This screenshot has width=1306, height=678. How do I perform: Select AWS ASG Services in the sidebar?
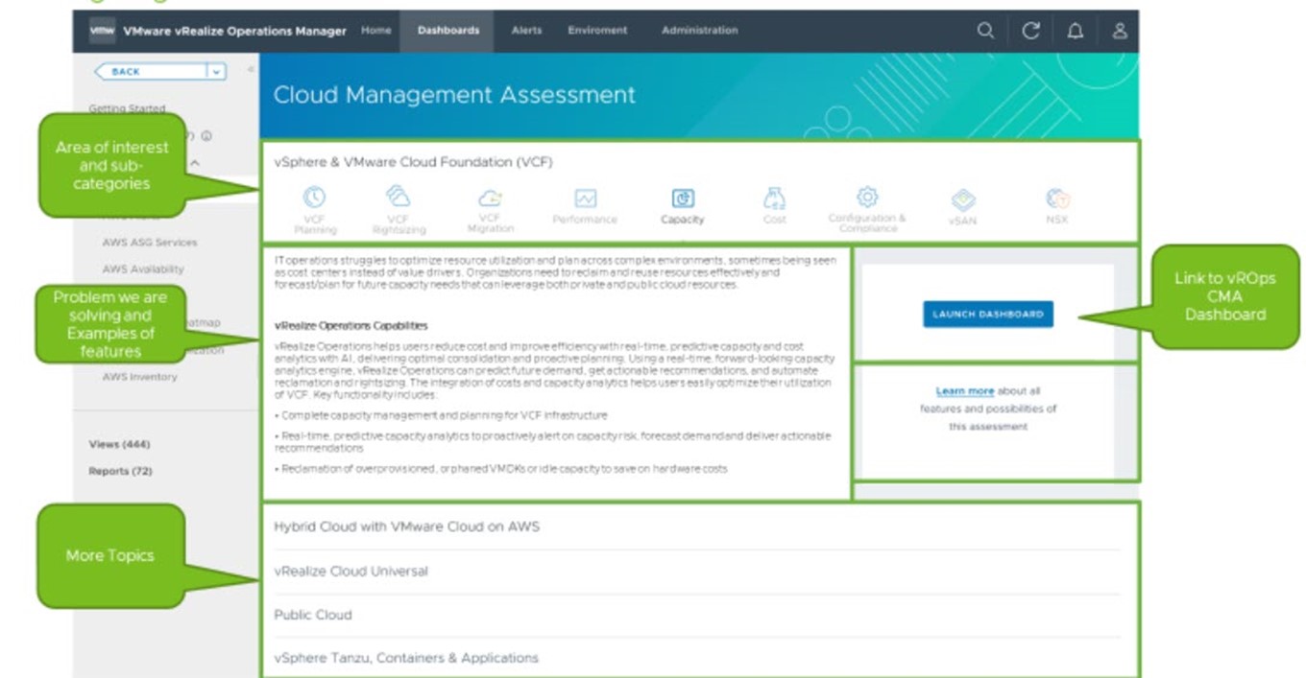point(149,243)
